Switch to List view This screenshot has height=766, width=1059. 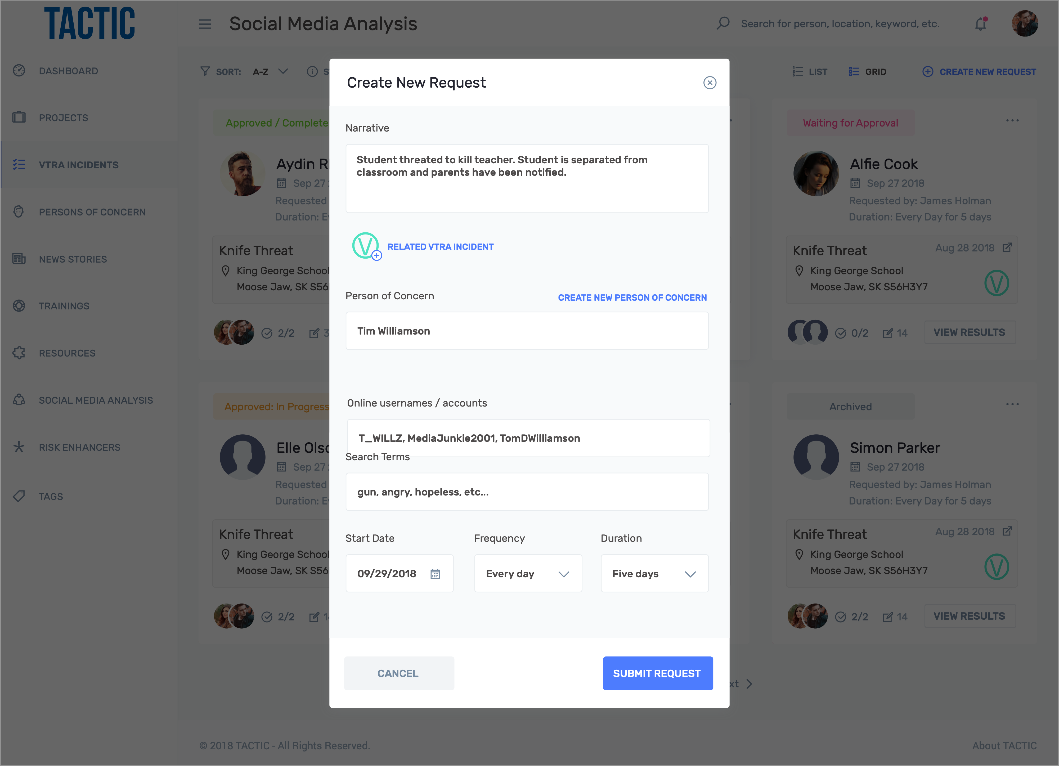tap(810, 71)
